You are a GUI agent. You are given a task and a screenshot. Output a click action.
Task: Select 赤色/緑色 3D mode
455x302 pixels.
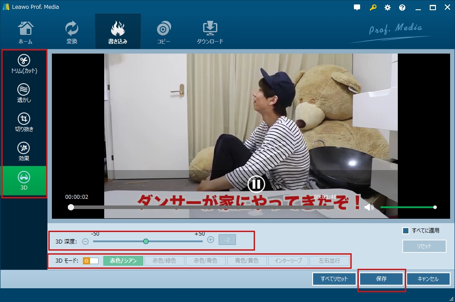tap(164, 260)
